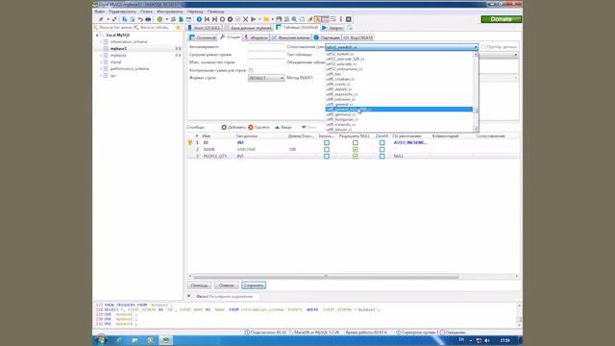Toggle Zerofill checkbox for PEOPLE_QTY column

pos(382,156)
